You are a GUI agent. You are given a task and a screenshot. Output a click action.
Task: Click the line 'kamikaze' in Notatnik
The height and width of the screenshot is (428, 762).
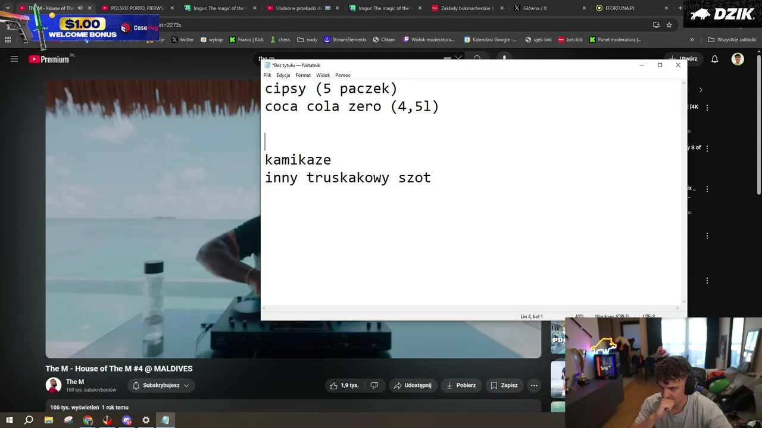point(298,160)
